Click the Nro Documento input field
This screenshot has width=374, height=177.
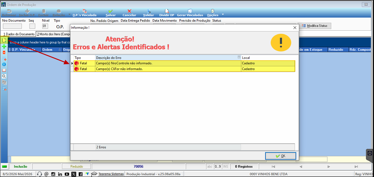point(12,26)
